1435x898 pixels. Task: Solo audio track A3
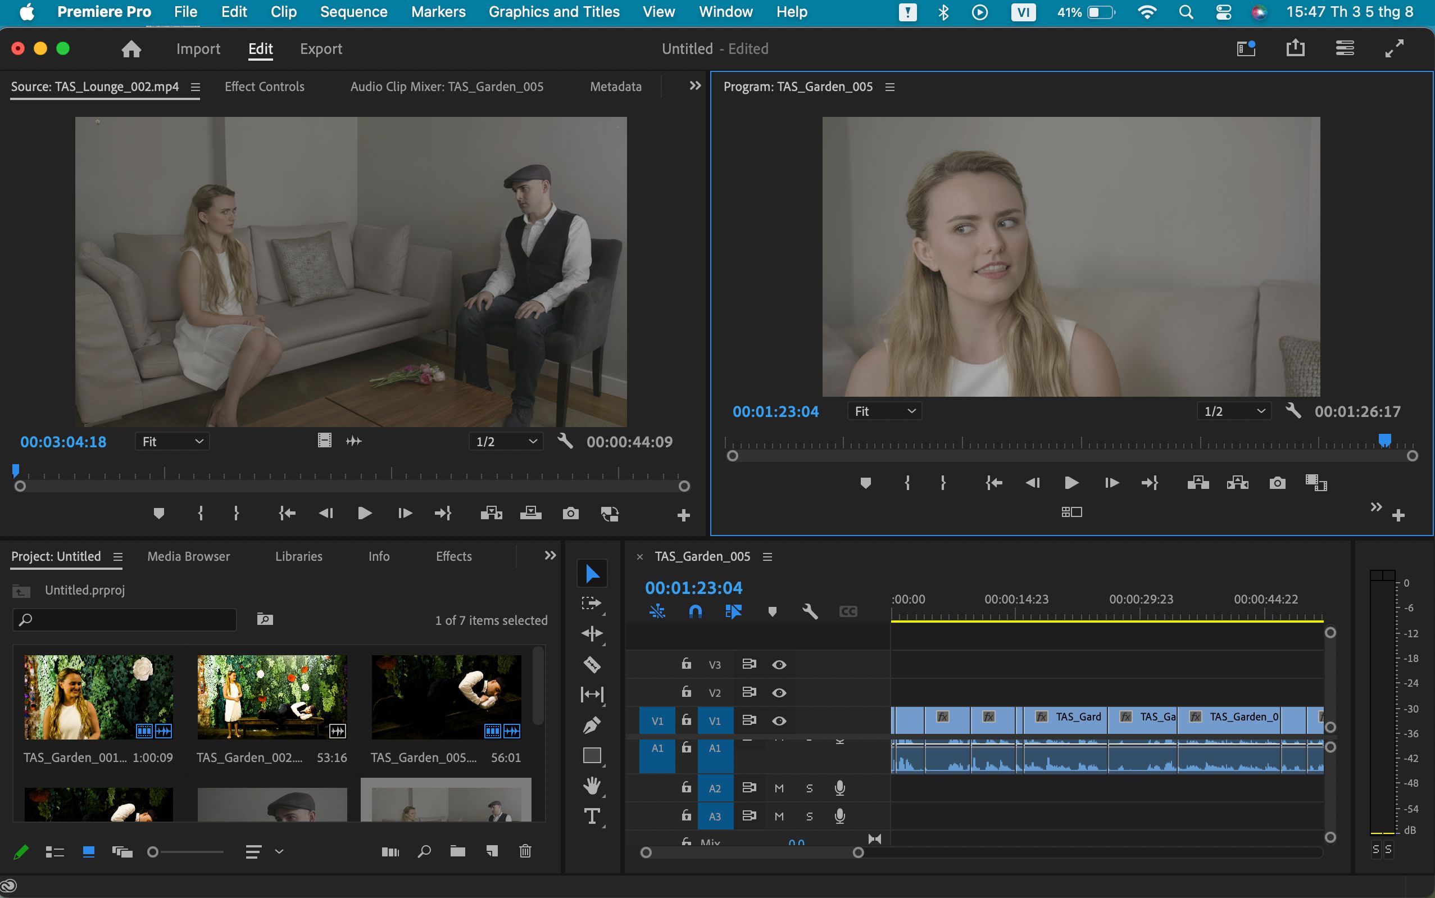coord(809,816)
